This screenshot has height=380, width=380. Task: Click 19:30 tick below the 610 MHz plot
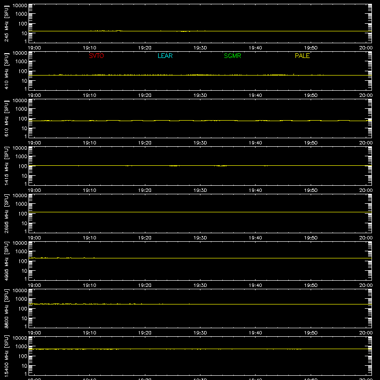(200, 143)
